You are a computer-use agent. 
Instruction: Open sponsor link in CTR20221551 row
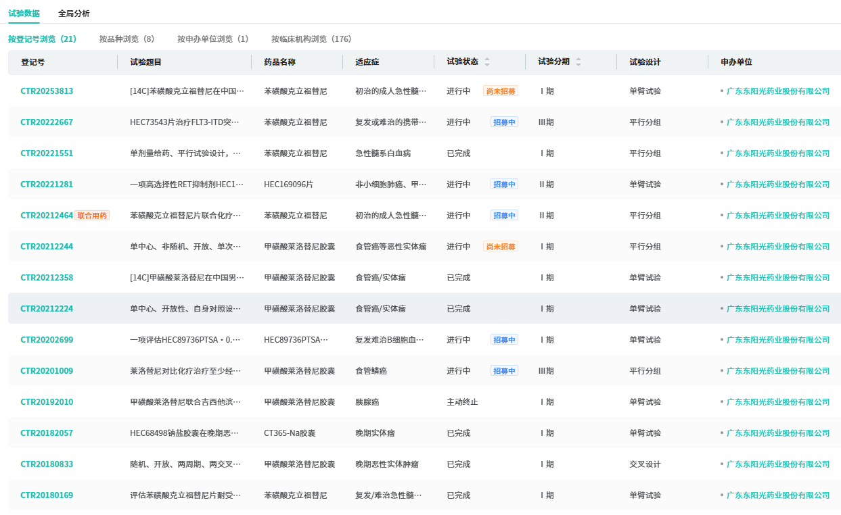click(778, 153)
